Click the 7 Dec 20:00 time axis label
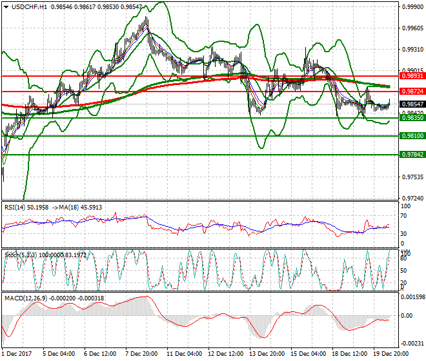This screenshot has height=361, width=426. pyautogui.click(x=143, y=353)
